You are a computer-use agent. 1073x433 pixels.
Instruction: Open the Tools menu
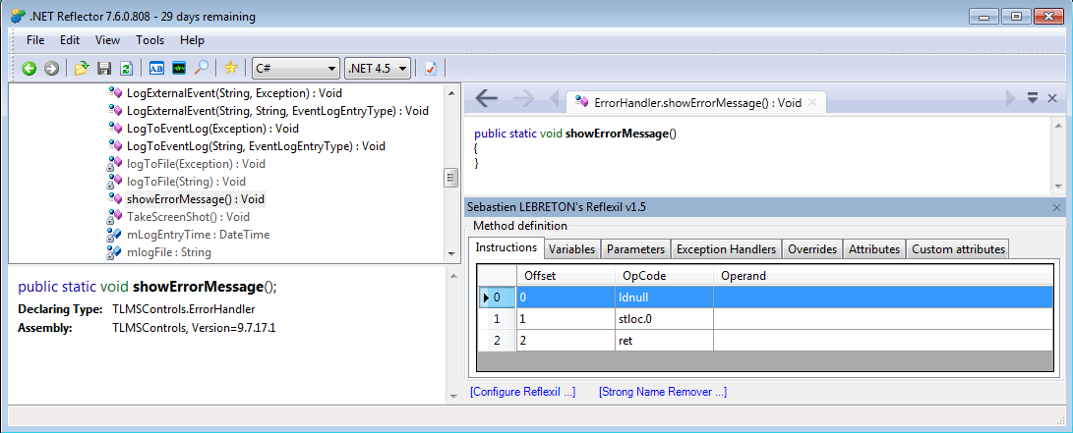[x=149, y=40]
